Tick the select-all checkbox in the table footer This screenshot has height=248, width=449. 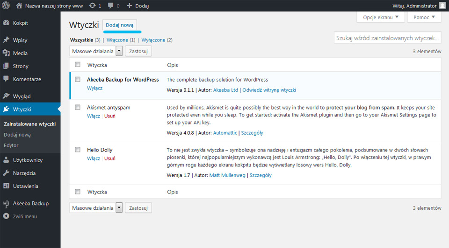click(x=78, y=192)
